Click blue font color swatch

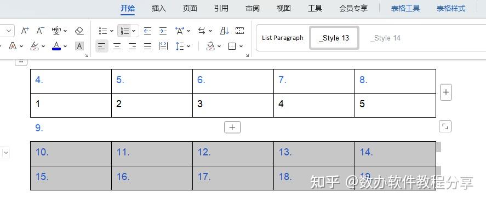(56, 46)
